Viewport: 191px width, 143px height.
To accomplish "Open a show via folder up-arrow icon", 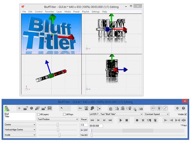I will coord(25,108).
